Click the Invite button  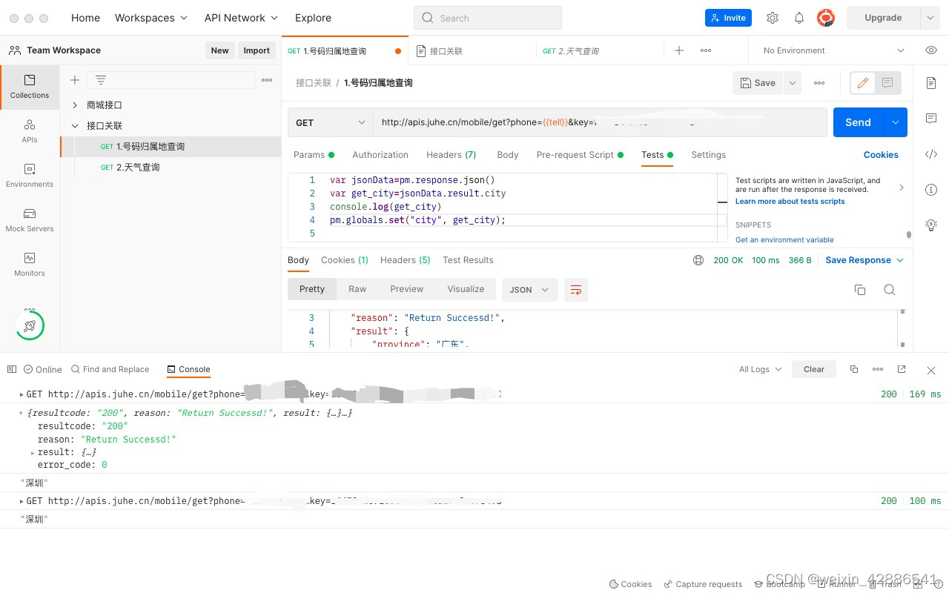tap(728, 18)
